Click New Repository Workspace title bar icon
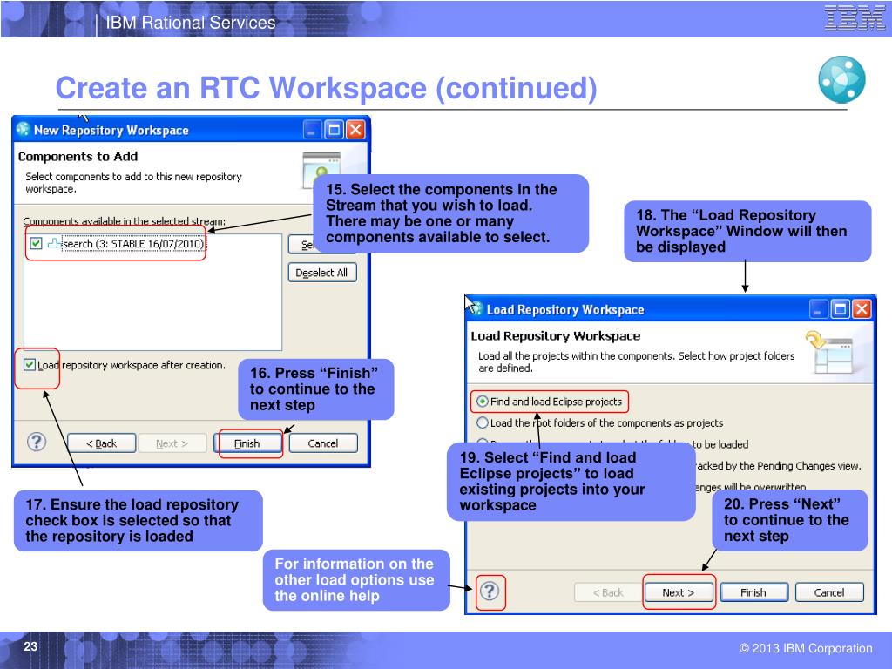 (23, 129)
